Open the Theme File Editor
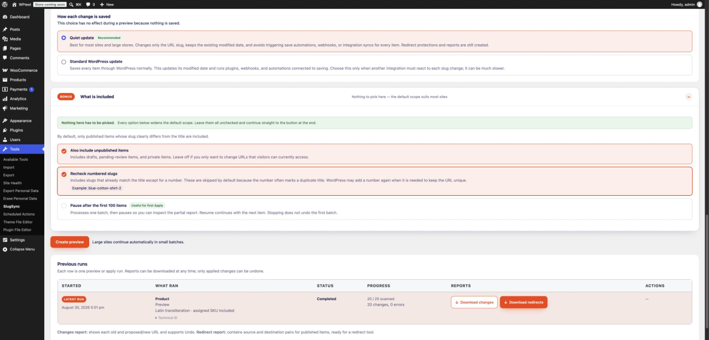This screenshot has width=709, height=340. [18, 222]
